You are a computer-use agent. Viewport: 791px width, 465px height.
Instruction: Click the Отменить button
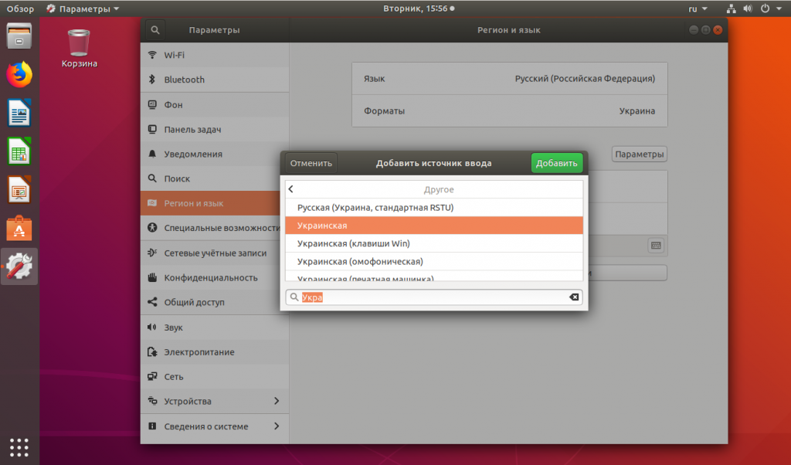click(311, 163)
